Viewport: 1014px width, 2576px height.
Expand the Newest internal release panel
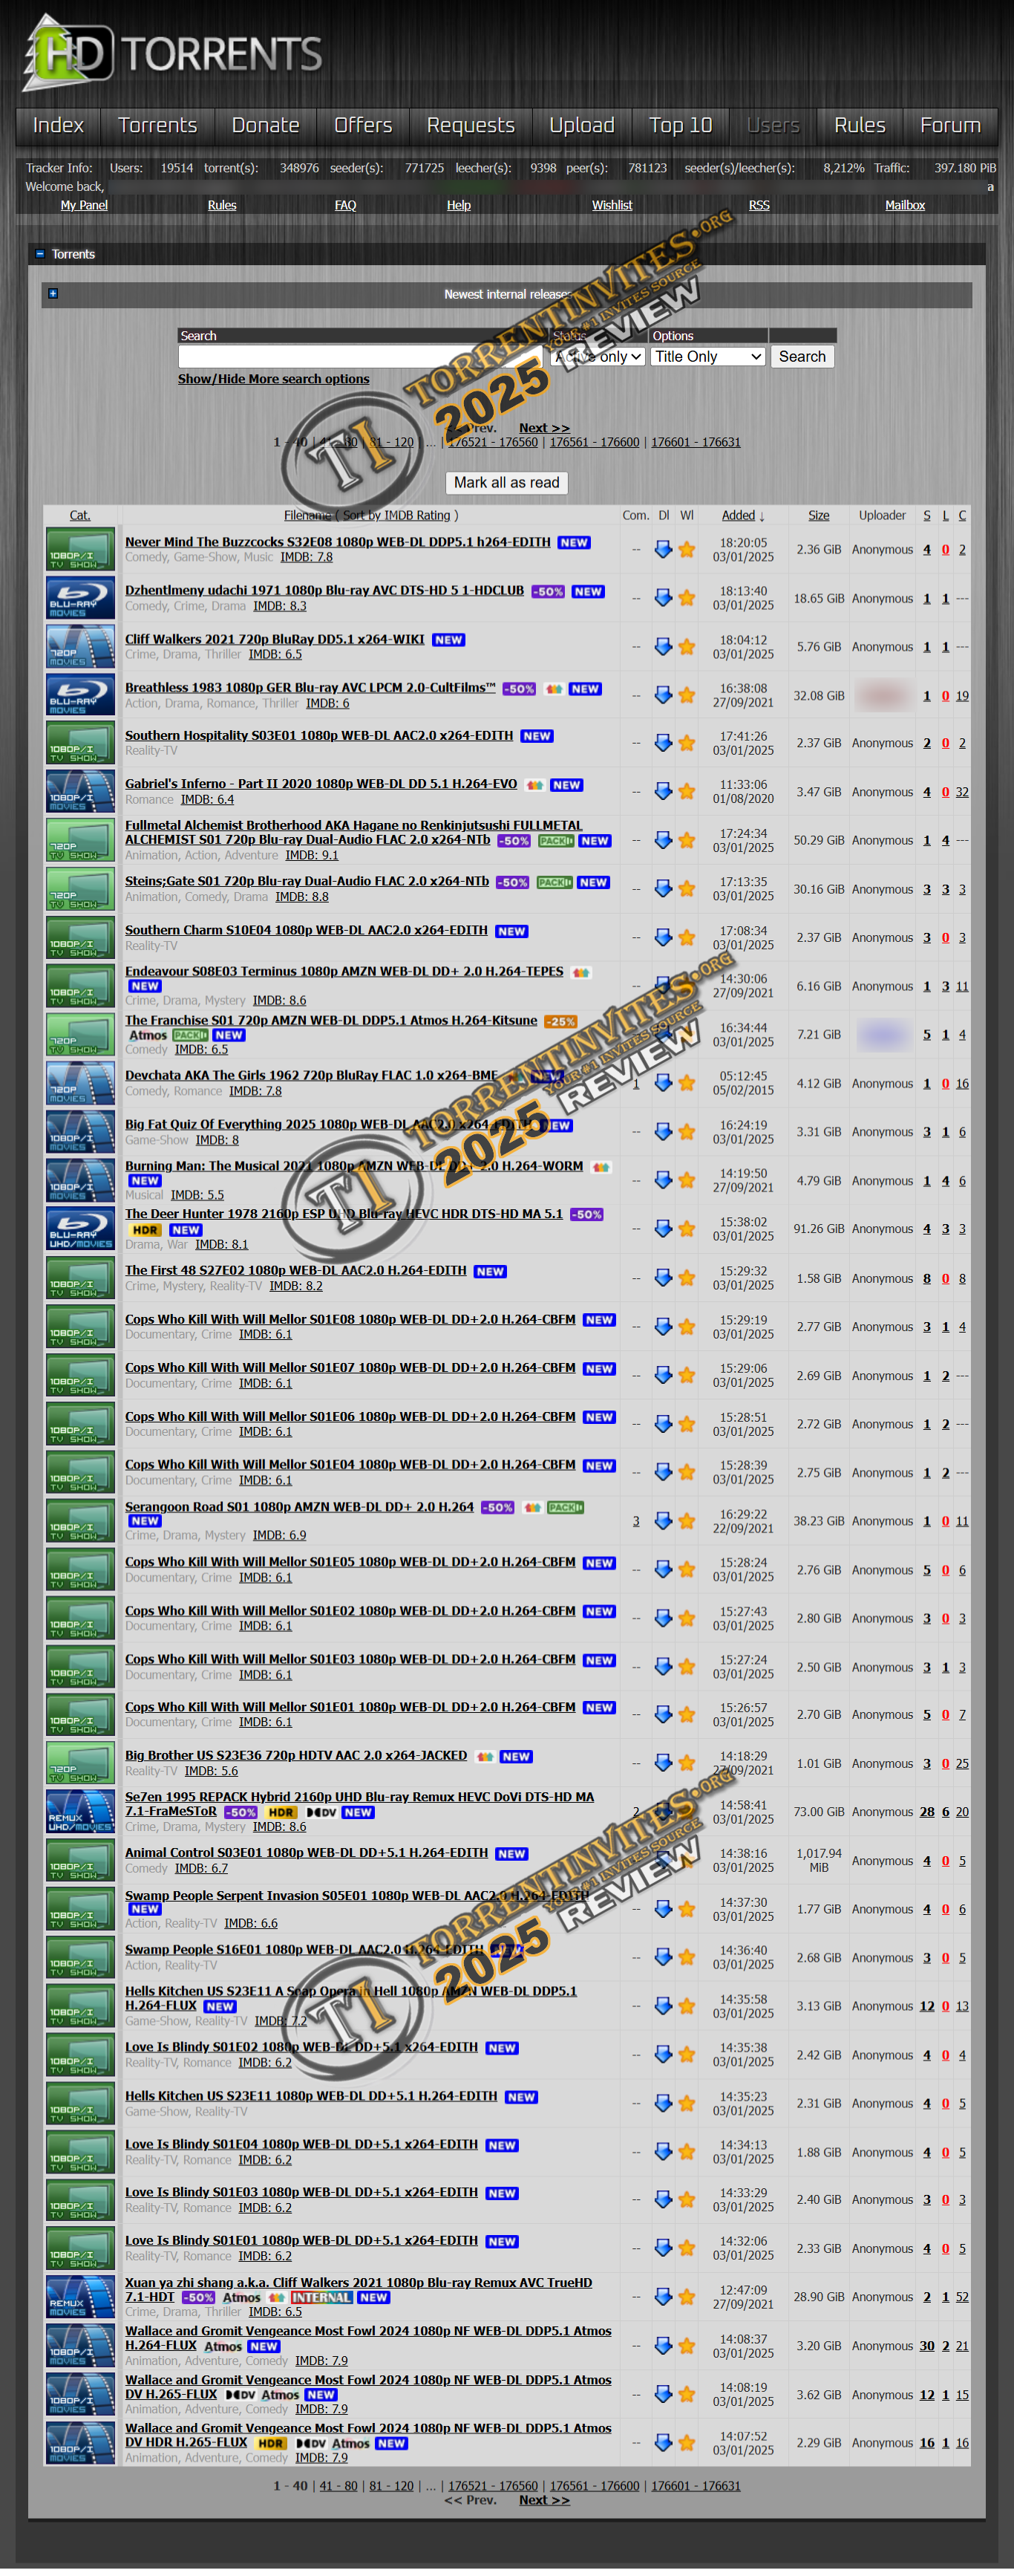click(53, 294)
